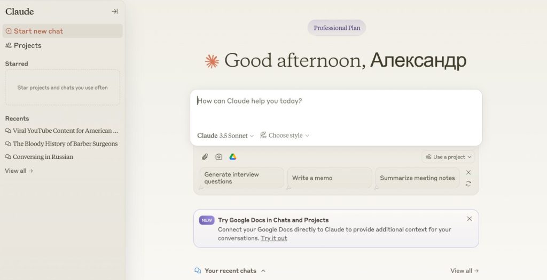Collapse the sidebar with the arrow icon
The width and height of the screenshot is (547, 280).
[114, 11]
